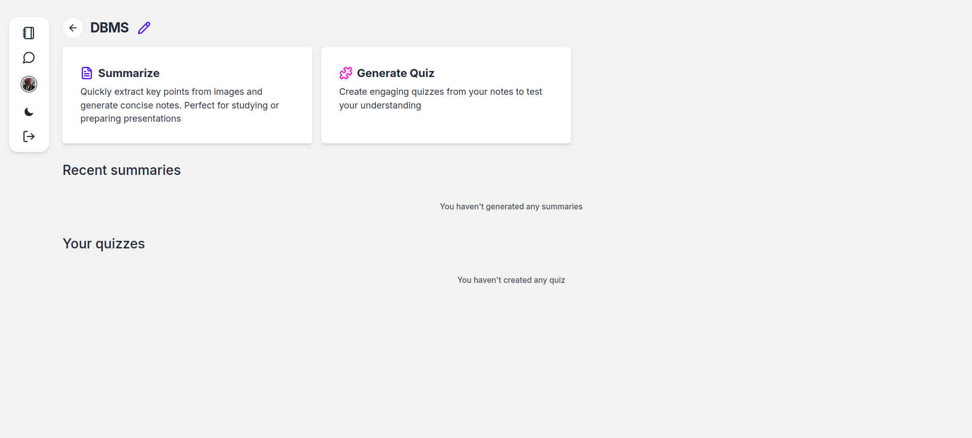The height and width of the screenshot is (438, 972).
Task: Log out using sidebar exit icon
Action: click(x=28, y=136)
